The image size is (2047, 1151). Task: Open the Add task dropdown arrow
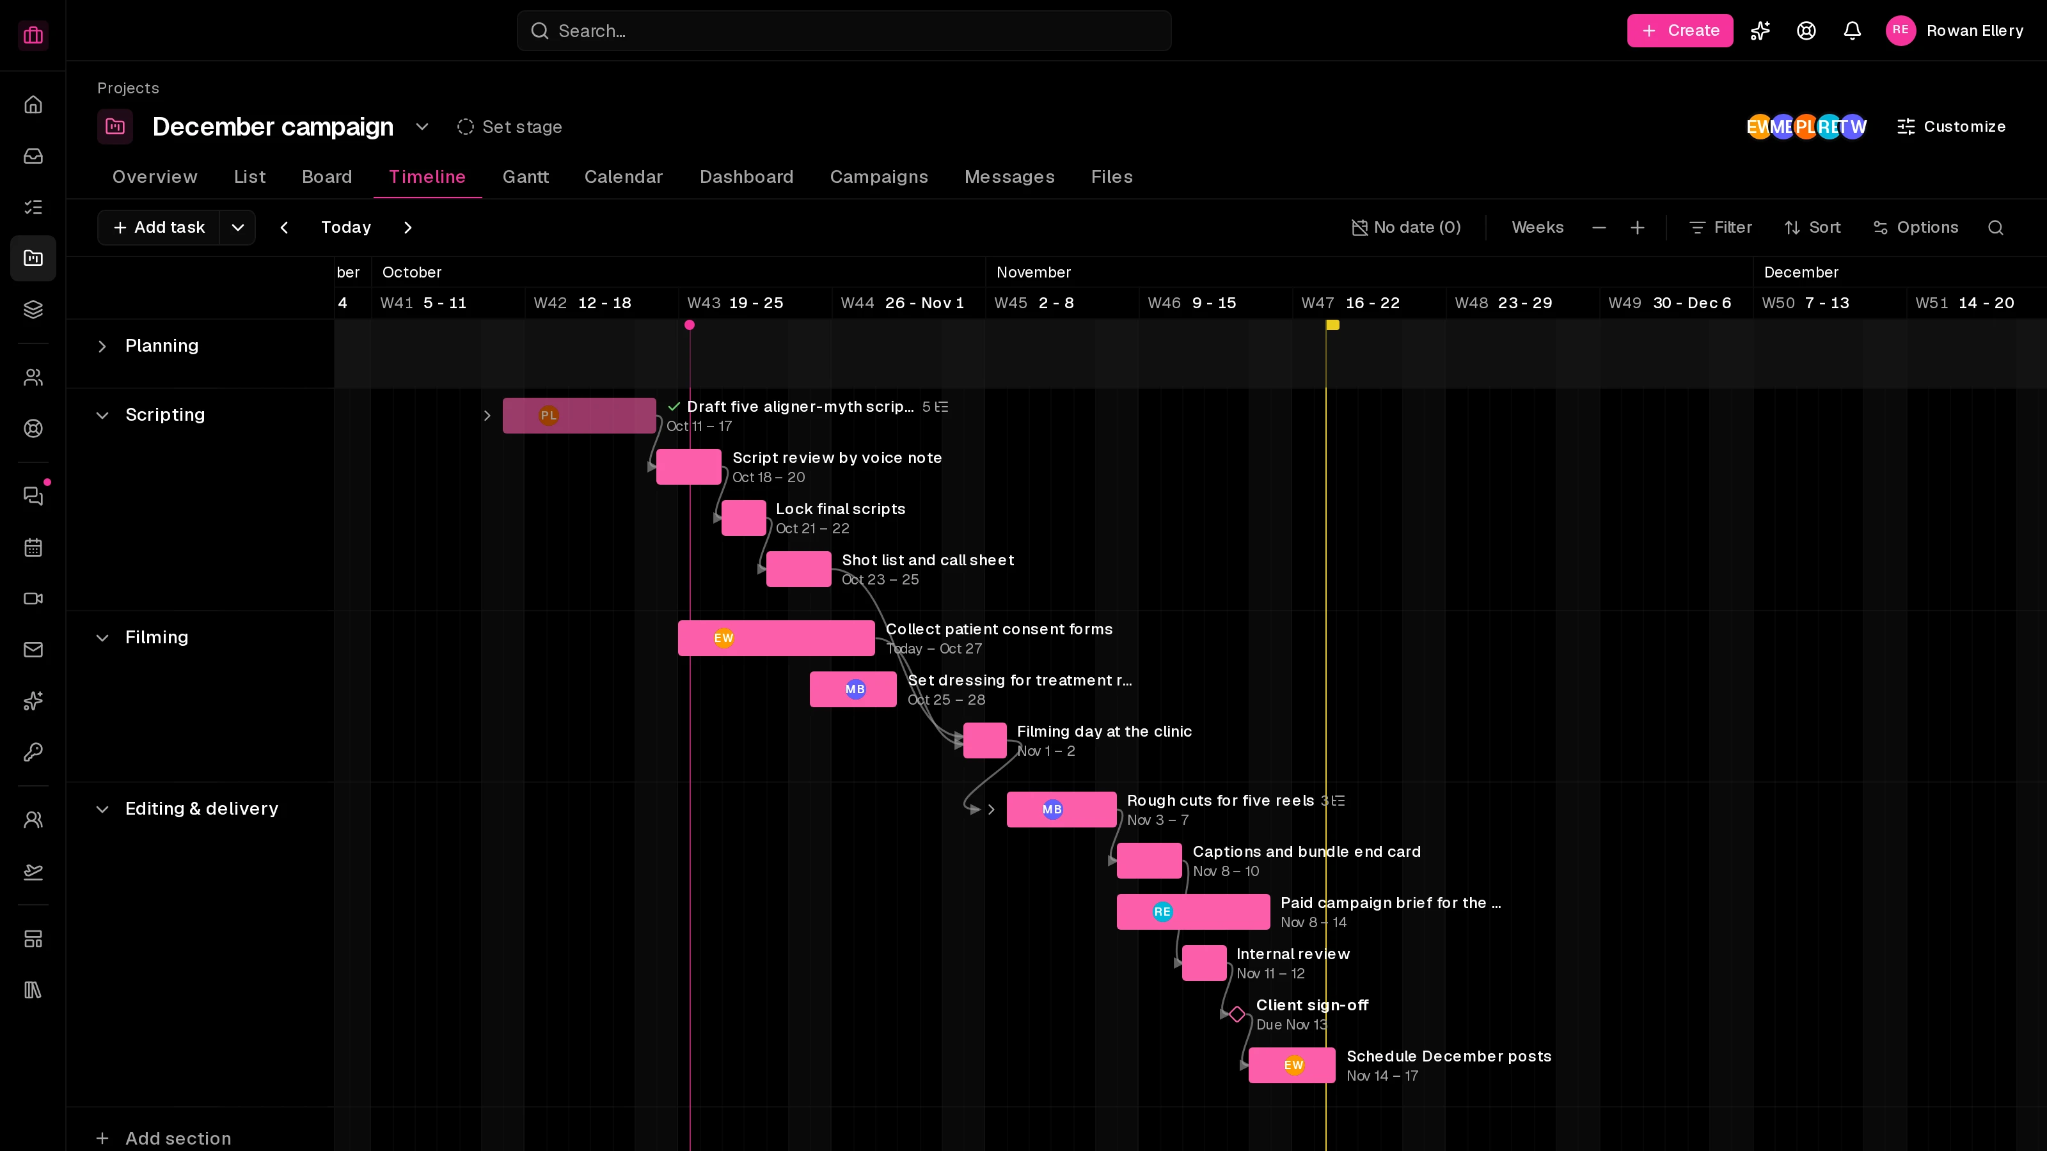(x=237, y=228)
